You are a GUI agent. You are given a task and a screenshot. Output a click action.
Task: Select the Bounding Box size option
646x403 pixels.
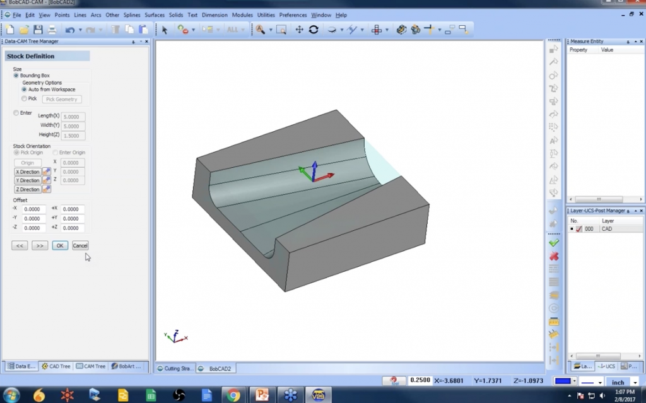click(x=16, y=76)
